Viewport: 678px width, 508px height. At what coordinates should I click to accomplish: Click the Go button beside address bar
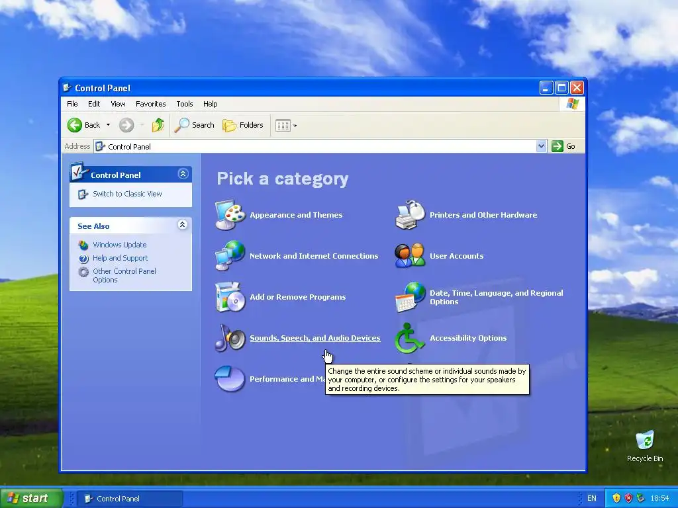tap(563, 146)
